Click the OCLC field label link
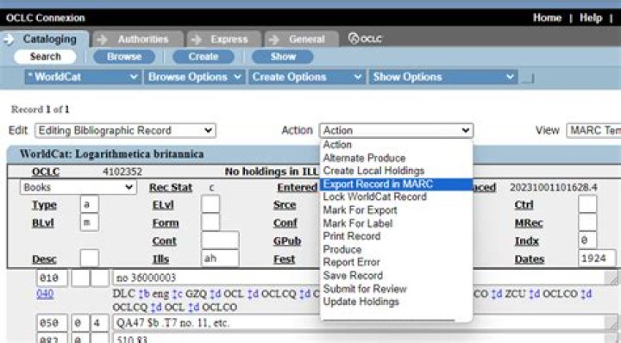 pos(46,171)
